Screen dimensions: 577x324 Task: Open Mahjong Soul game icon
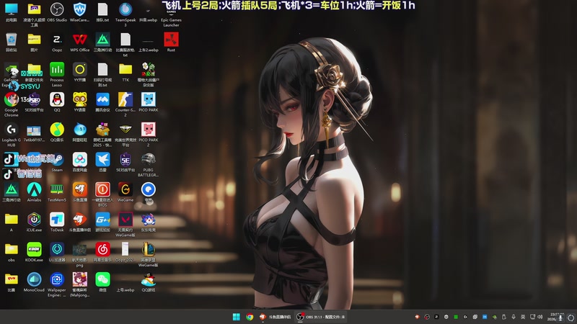pyautogui.click(x=79, y=280)
